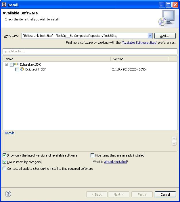180x202 pixels.
Task: Click the Cancel button
Action: (165, 195)
